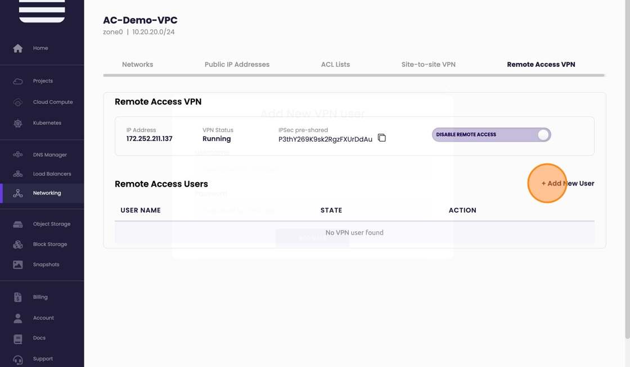The width and height of the screenshot is (630, 367).
Task: Click the Block Storage icon
Action: pyautogui.click(x=18, y=244)
